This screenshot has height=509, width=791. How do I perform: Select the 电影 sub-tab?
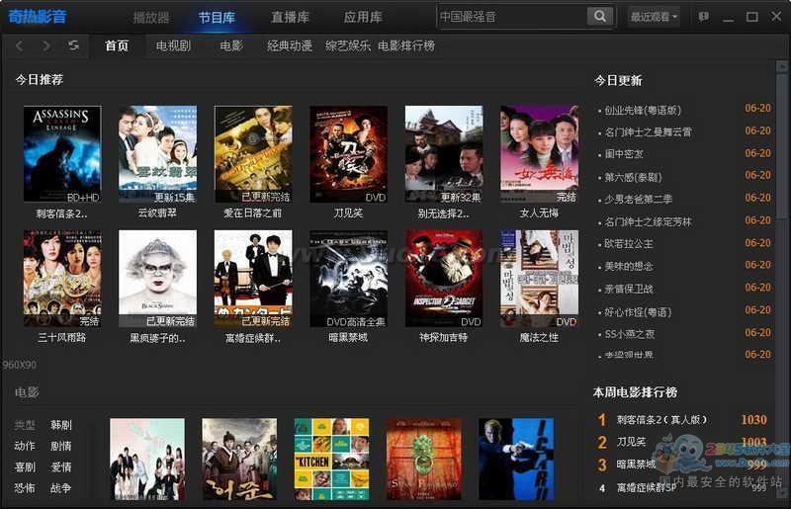pos(231,45)
